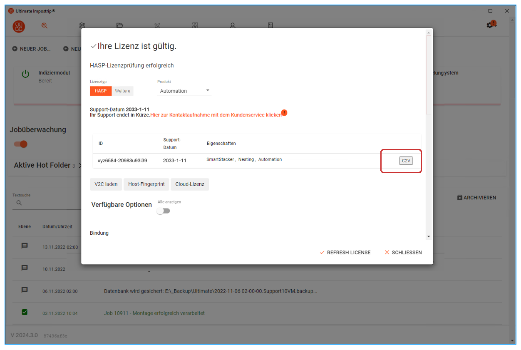Screen dimensions: 521x350
Task: Open the imposition grid icon
Action: (x=195, y=25)
